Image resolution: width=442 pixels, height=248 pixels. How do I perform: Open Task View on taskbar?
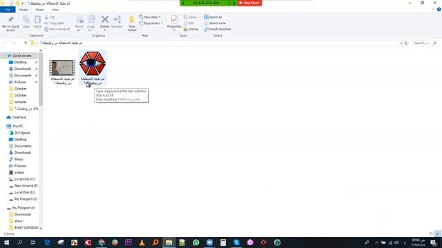click(x=33, y=242)
